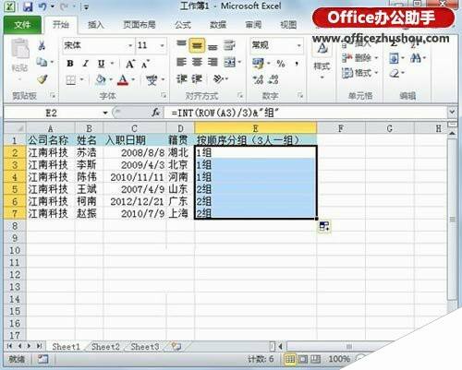This screenshot has height=370, width=462.
Task: Toggle Italic formatting
Action: coord(86,64)
